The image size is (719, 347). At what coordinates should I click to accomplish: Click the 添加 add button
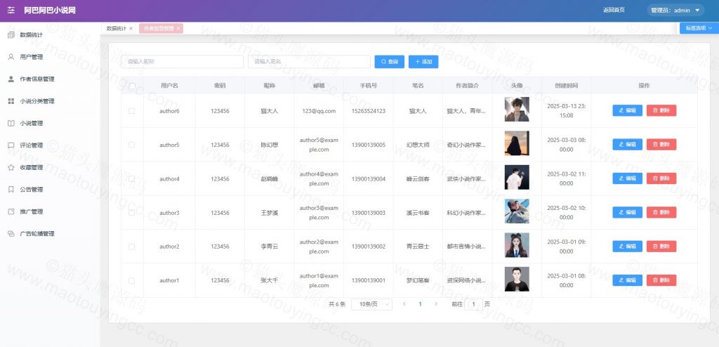pyautogui.click(x=423, y=62)
